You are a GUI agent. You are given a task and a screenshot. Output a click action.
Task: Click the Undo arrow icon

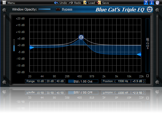point(56,3)
